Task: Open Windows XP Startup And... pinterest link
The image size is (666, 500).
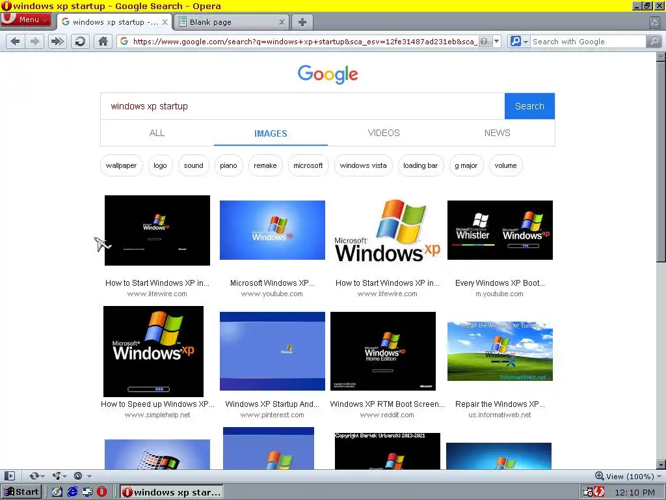Action: click(273, 404)
